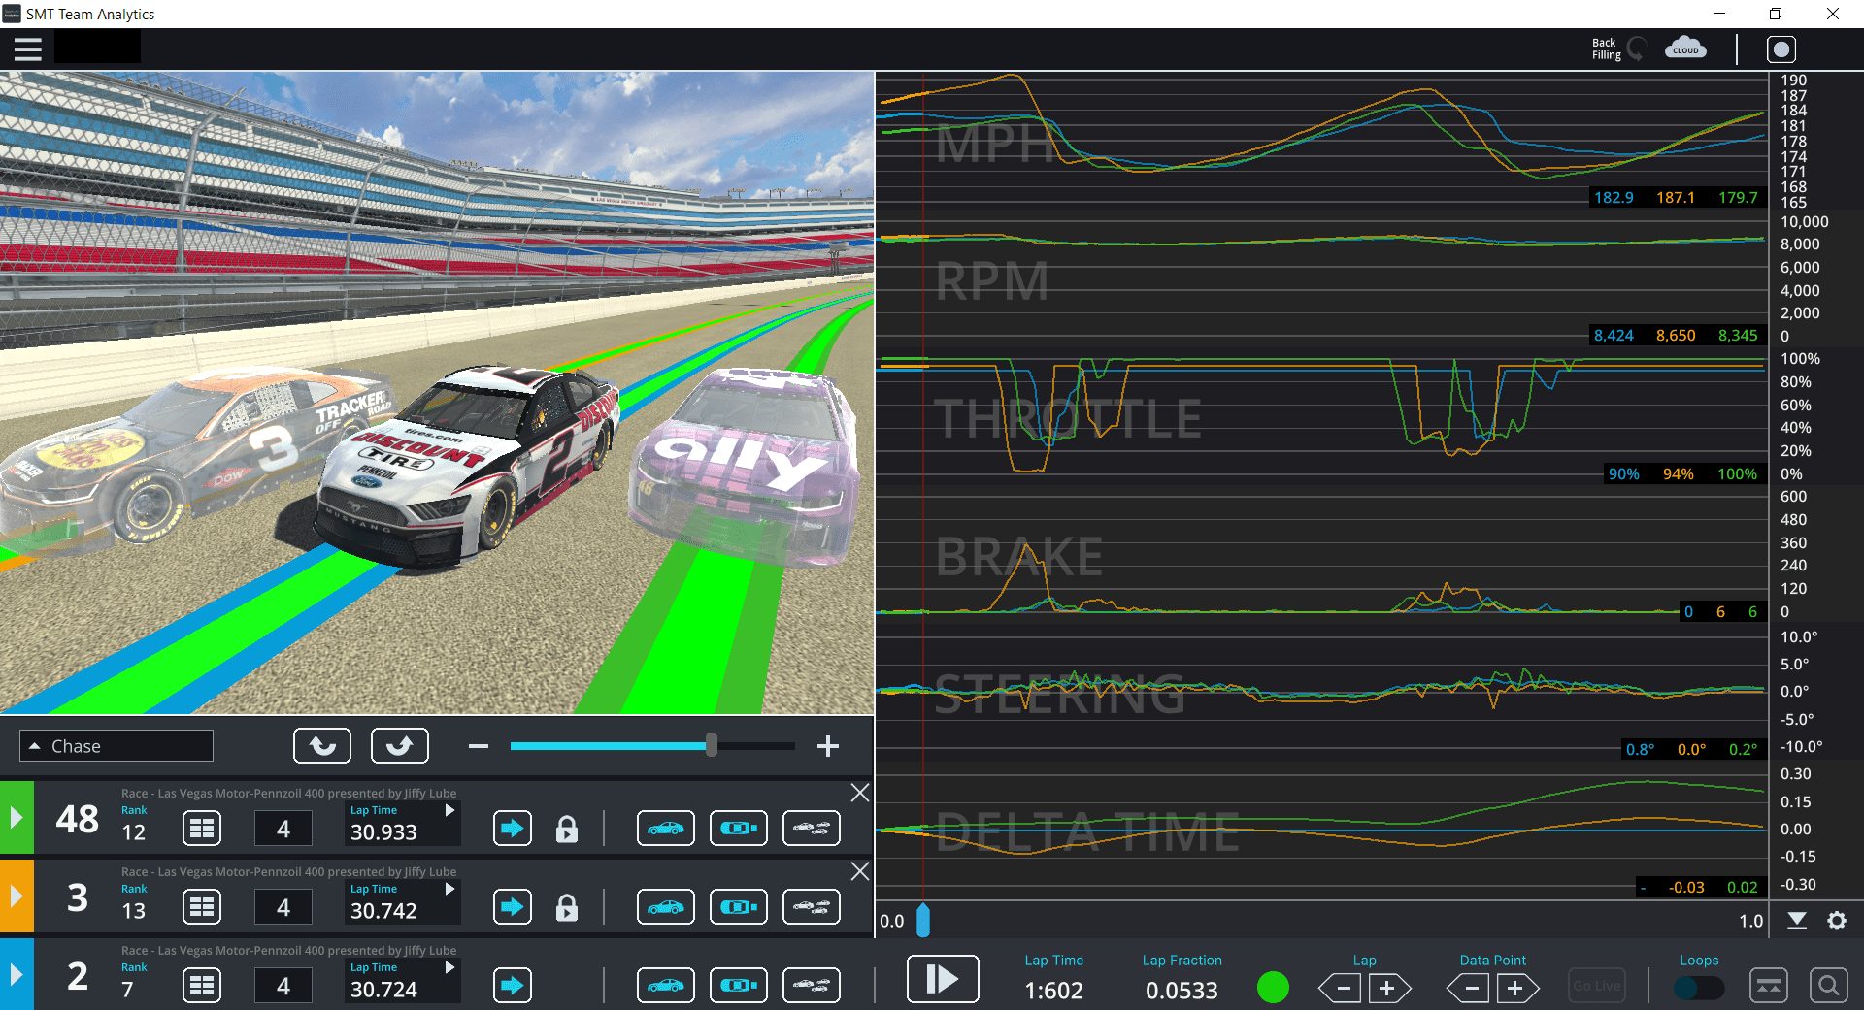Move the blue timeline position marker
The image size is (1864, 1010).
tap(923, 921)
